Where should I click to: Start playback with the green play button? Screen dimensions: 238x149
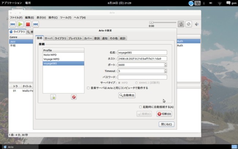tap(20, 24)
